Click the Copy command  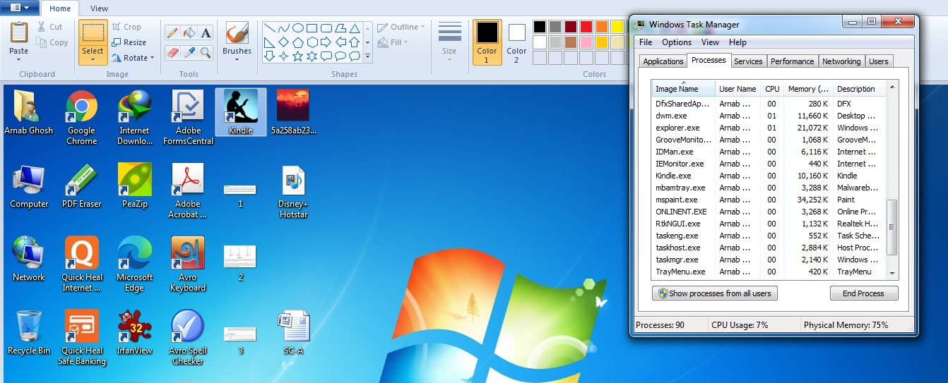pyautogui.click(x=51, y=42)
